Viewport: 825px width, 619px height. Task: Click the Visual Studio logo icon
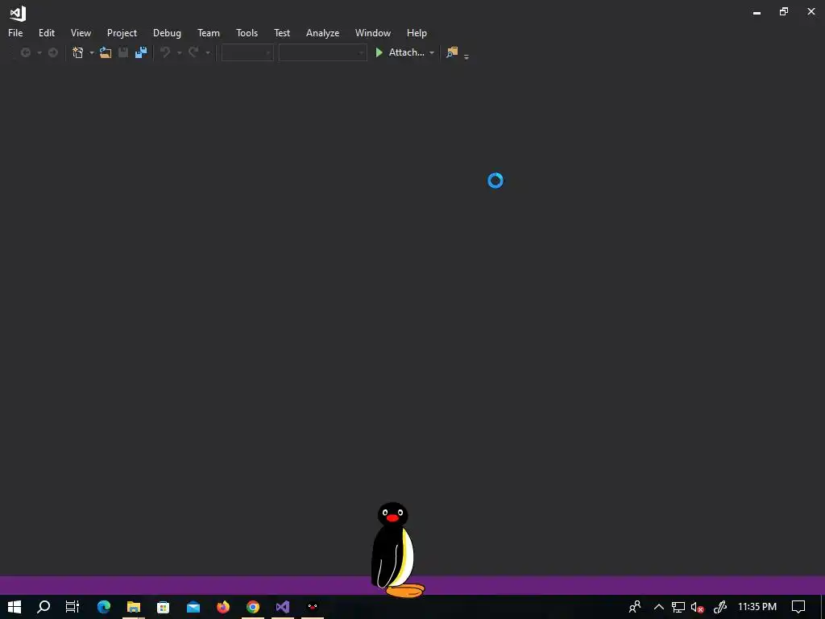pos(18,13)
